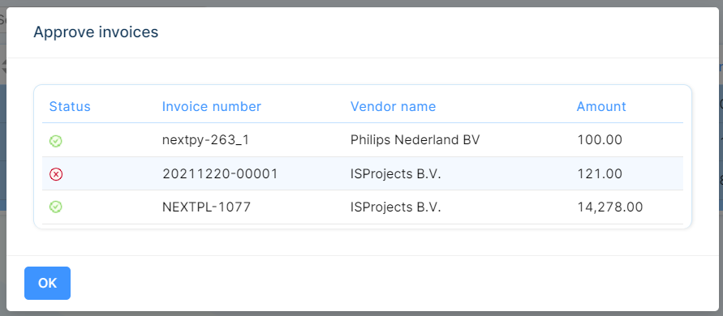
Task: Select invoice number 20211220-00001
Action: click(220, 173)
